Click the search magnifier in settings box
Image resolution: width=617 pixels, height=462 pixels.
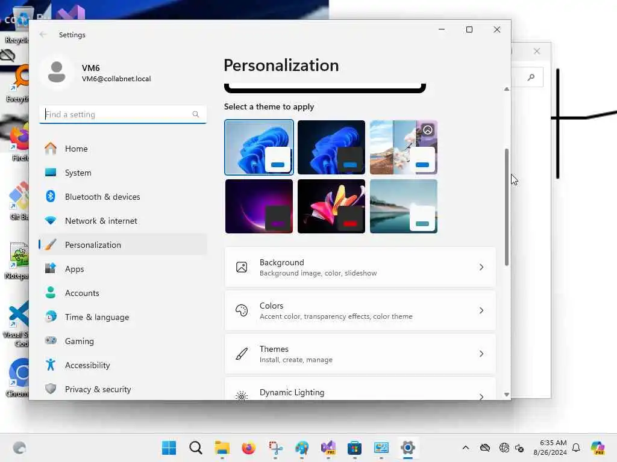(196, 114)
